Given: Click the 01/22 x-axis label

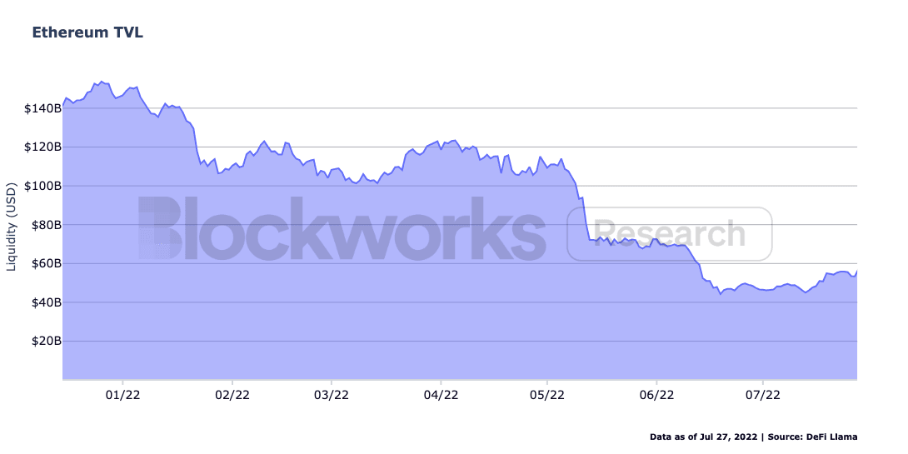Looking at the screenshot, I should click(x=122, y=394).
